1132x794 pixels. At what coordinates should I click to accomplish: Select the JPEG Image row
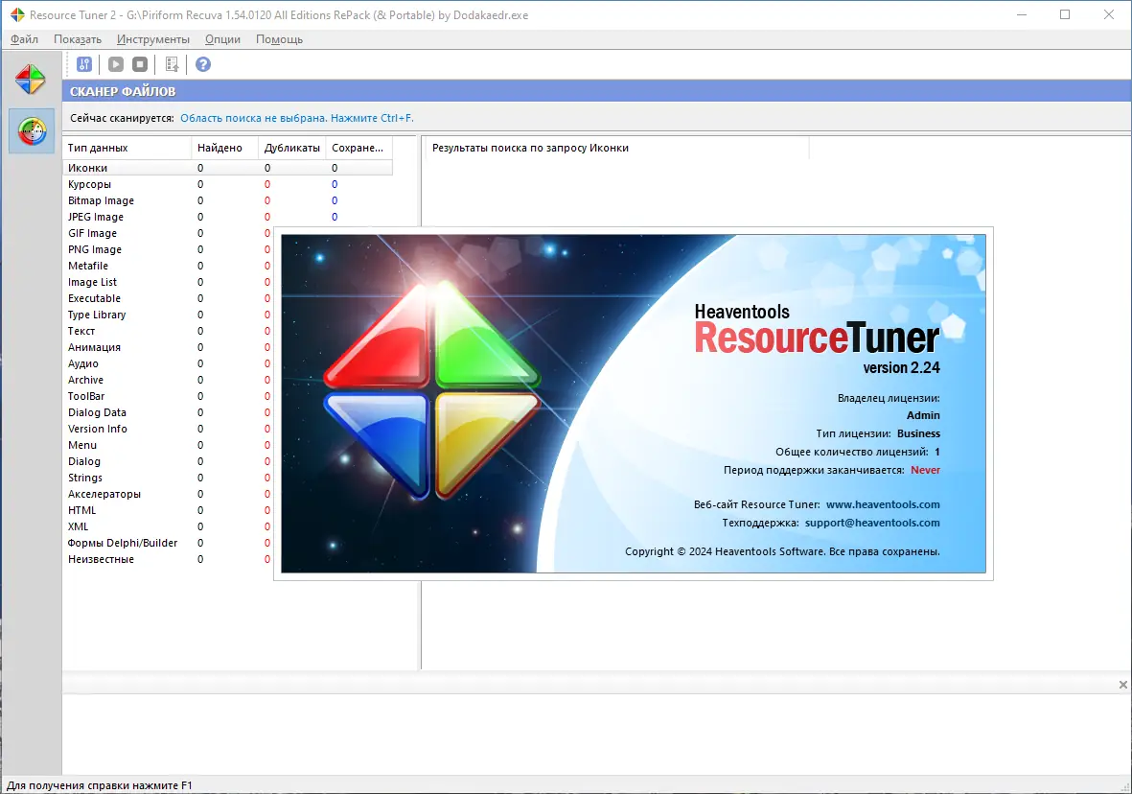227,217
